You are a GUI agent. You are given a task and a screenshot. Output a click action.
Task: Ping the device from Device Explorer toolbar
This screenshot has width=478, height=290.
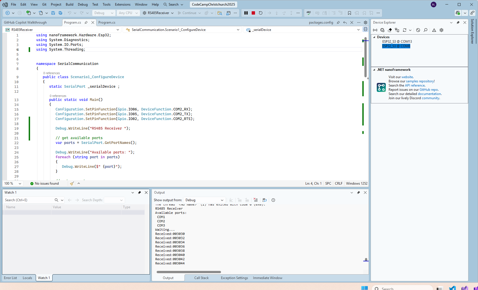pos(375,30)
